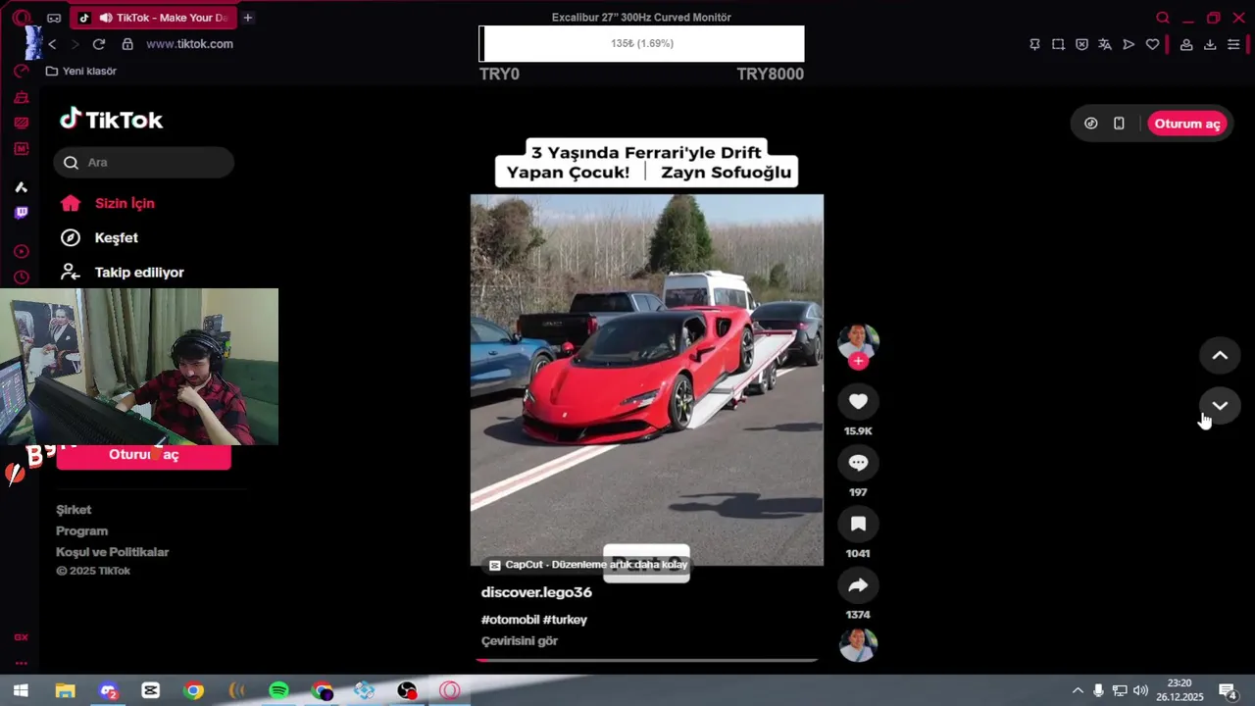Open Spotify from taskbar

coord(278,690)
